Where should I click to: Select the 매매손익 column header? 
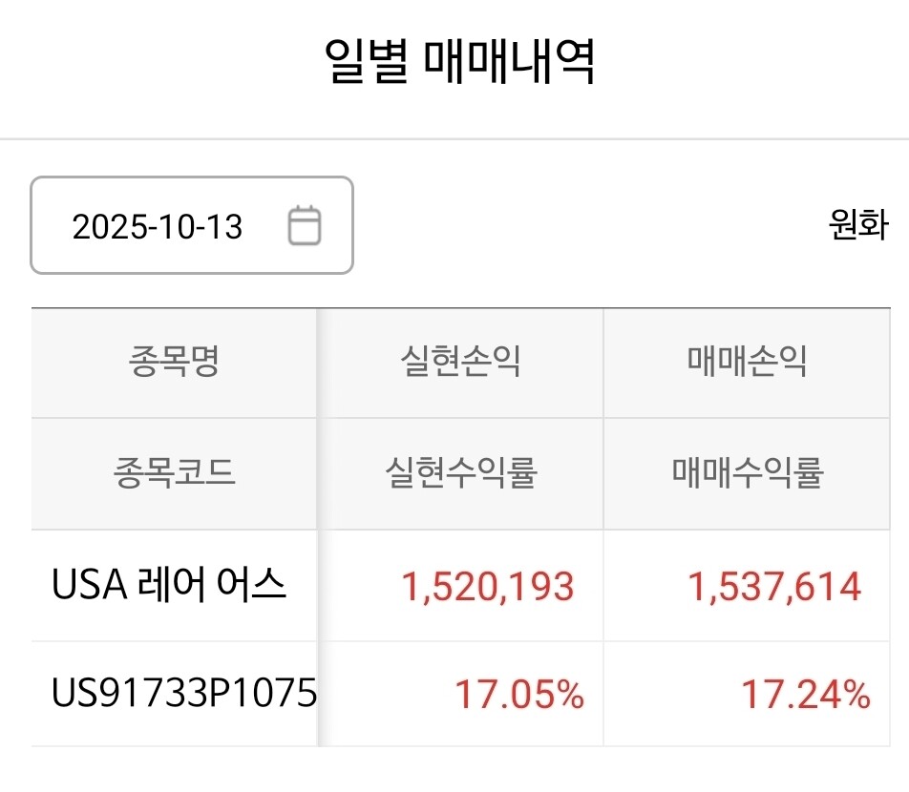point(747,363)
